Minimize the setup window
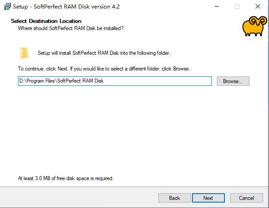Screen dimensions: 269x208 point(217,6)
